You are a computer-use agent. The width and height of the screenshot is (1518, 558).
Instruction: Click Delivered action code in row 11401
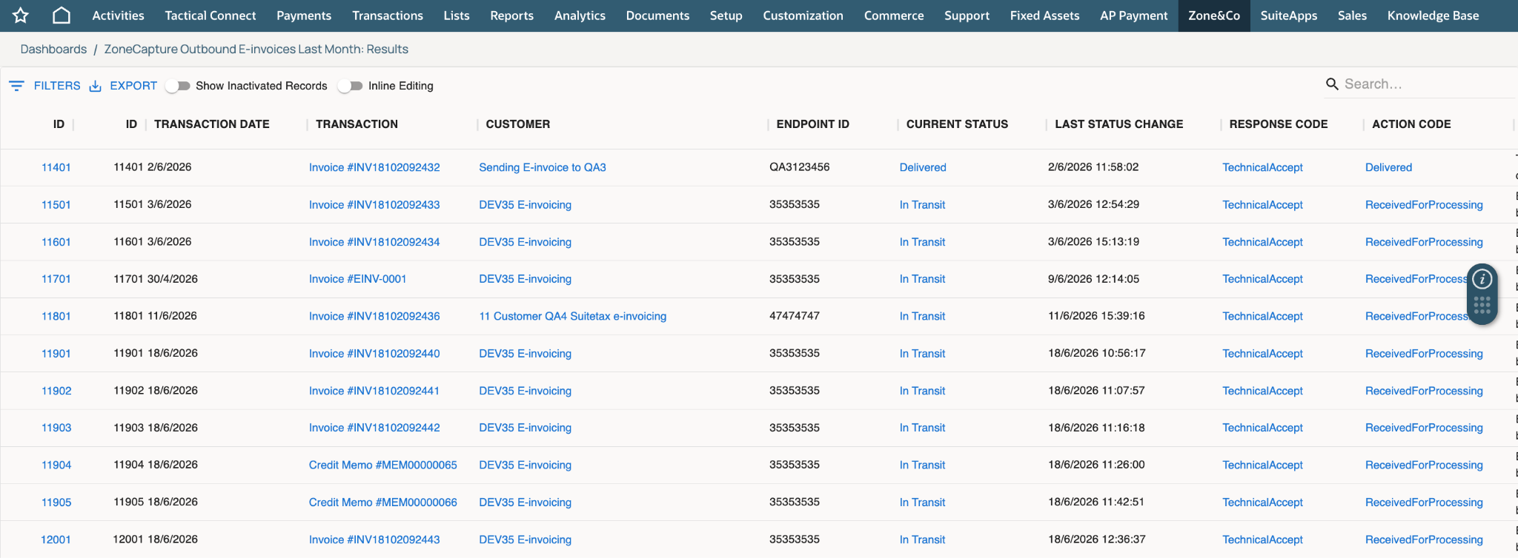pos(1388,167)
